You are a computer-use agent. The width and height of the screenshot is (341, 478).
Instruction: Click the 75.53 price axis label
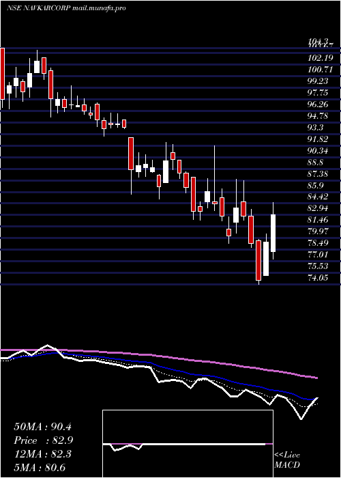318,266
